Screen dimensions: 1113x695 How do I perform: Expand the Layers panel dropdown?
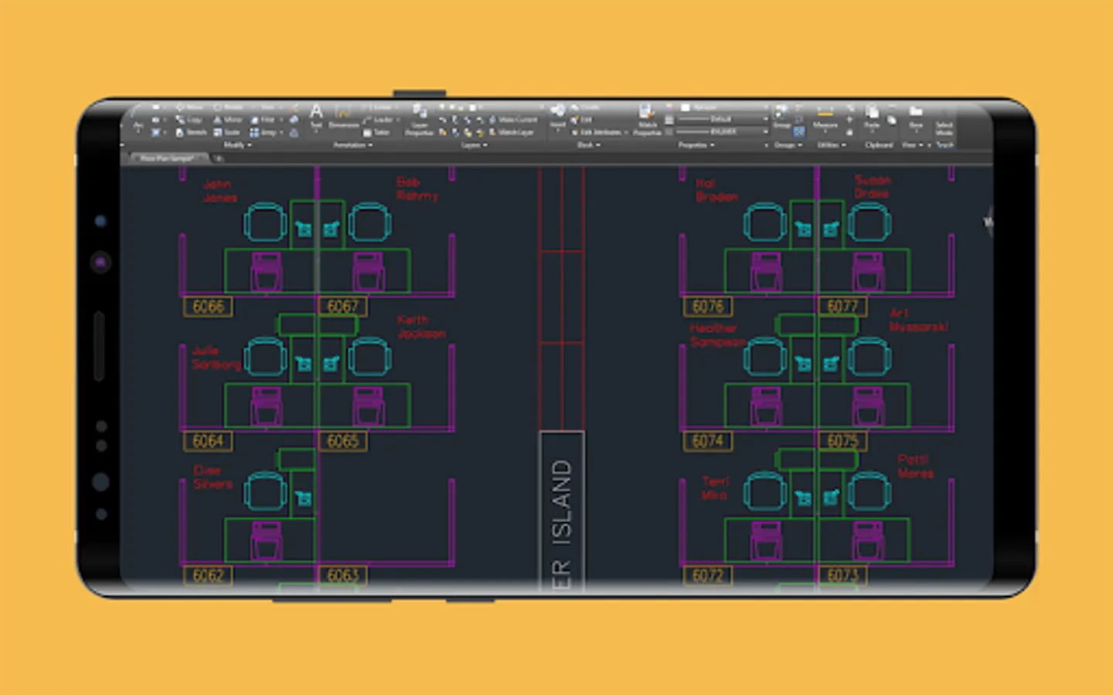475,145
